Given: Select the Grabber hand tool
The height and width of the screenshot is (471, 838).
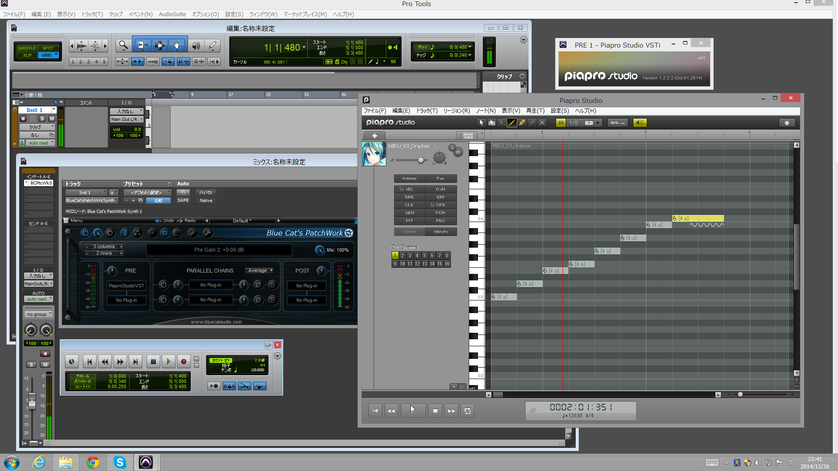Looking at the screenshot, I should (x=177, y=45).
